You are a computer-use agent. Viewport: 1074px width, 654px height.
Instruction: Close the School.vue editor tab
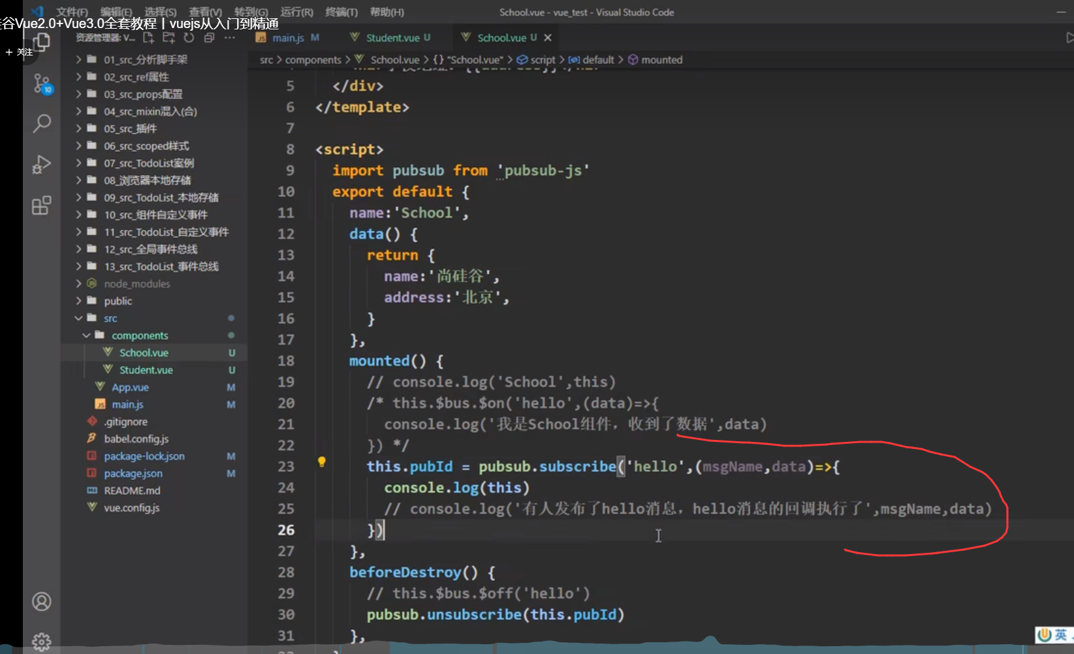[548, 38]
